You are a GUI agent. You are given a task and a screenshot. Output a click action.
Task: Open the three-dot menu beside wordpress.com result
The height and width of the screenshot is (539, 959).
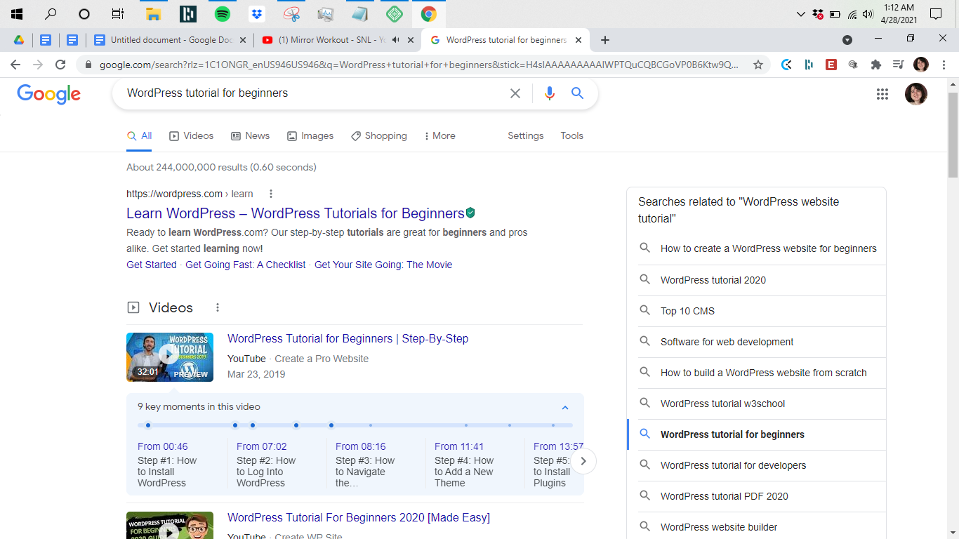click(x=271, y=194)
